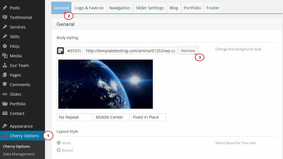Open Data Management submenu link
The width and height of the screenshot is (283, 159).
tap(19, 154)
